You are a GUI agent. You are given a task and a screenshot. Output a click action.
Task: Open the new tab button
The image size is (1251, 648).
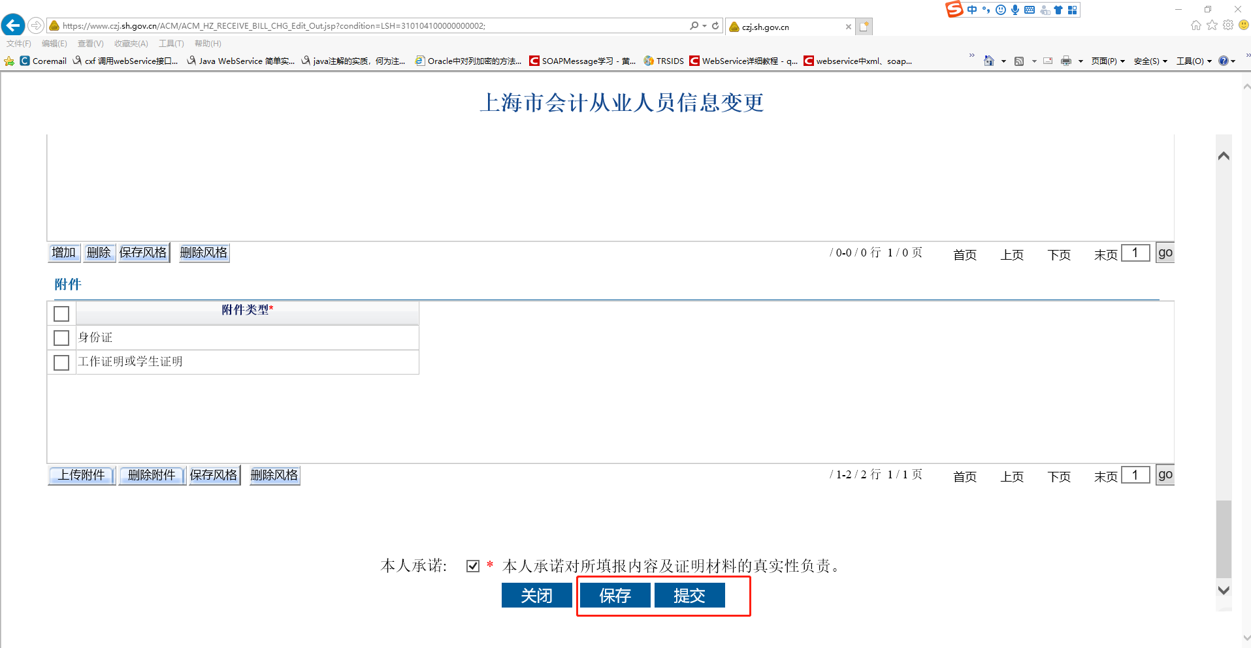864,27
